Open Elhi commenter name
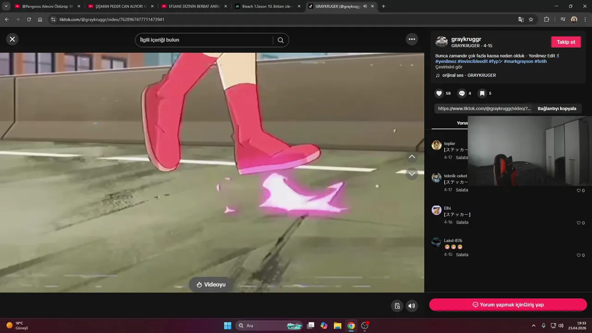The image size is (592, 333). pyautogui.click(x=447, y=208)
